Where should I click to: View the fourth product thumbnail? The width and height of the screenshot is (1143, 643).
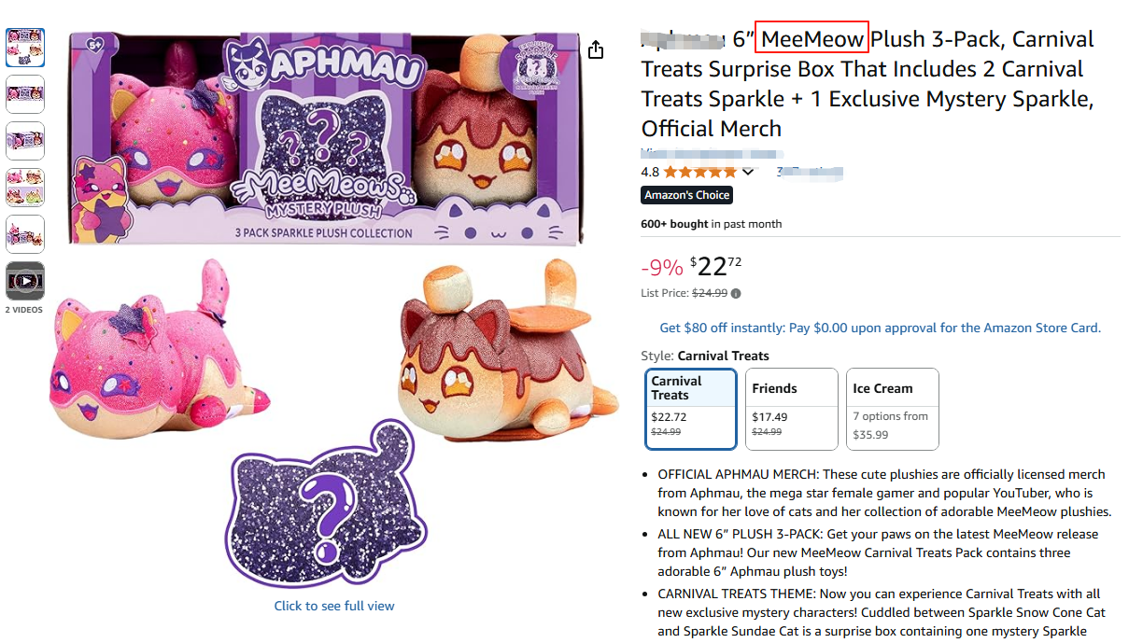pyautogui.click(x=25, y=188)
